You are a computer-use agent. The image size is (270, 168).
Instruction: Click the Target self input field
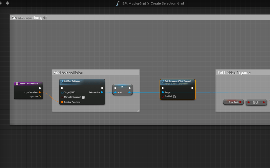73,93
